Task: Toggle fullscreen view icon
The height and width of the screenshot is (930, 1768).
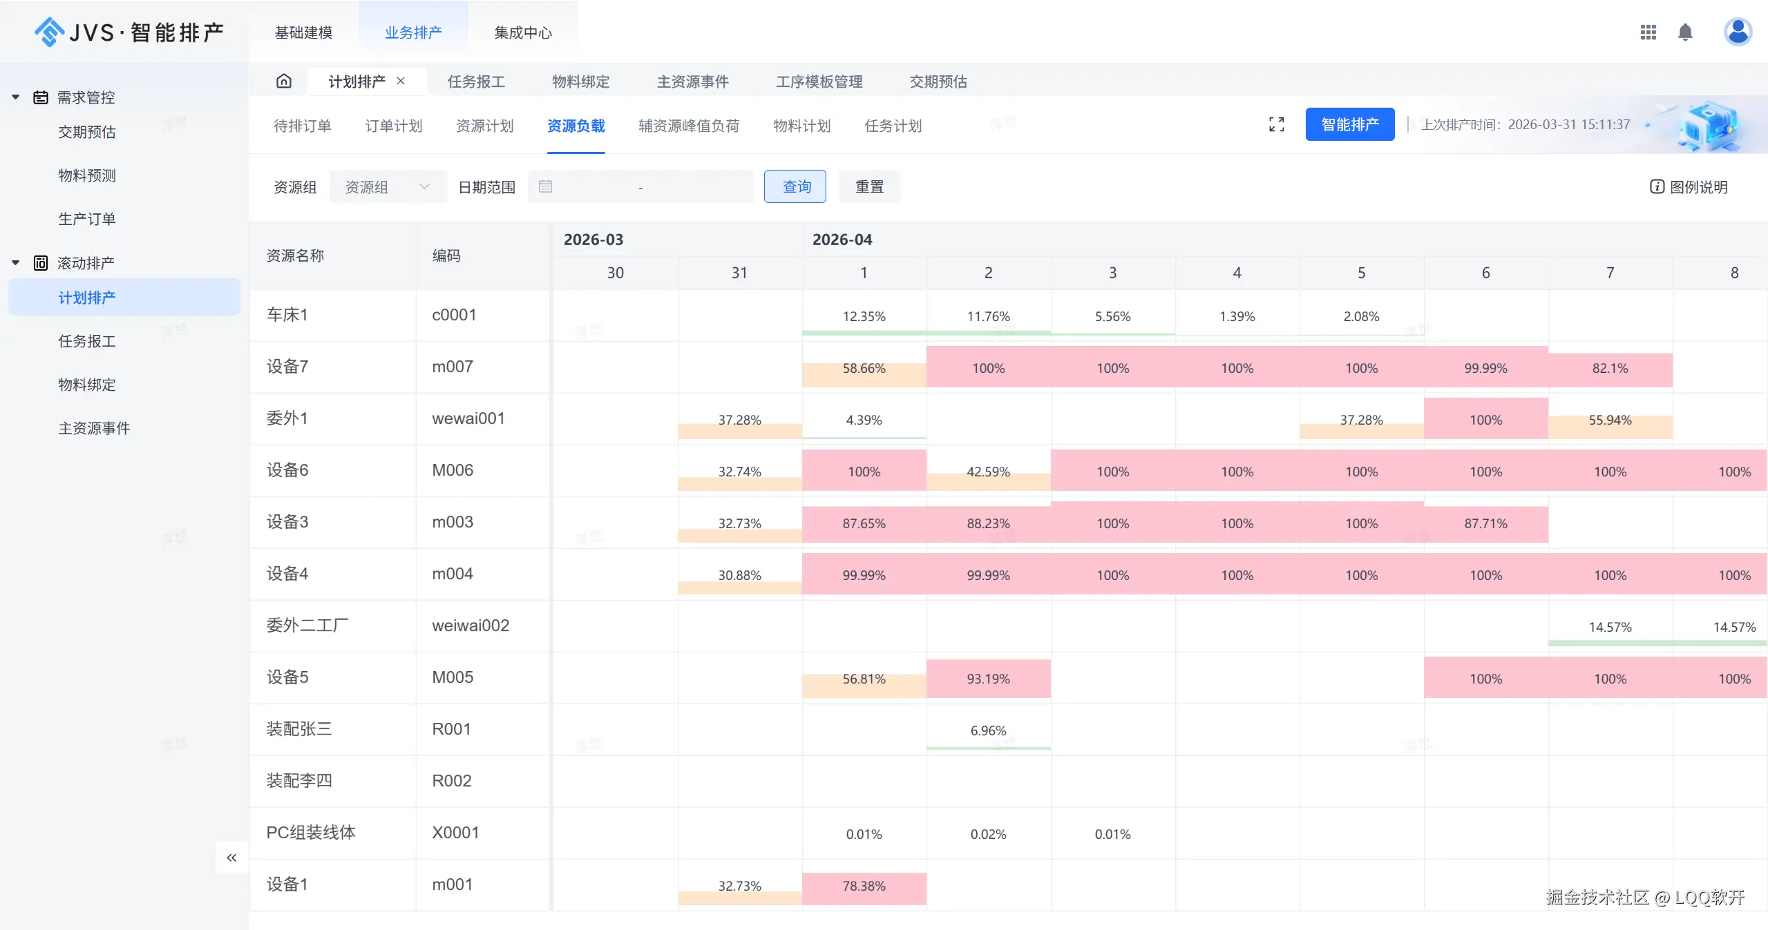Action: click(1276, 124)
